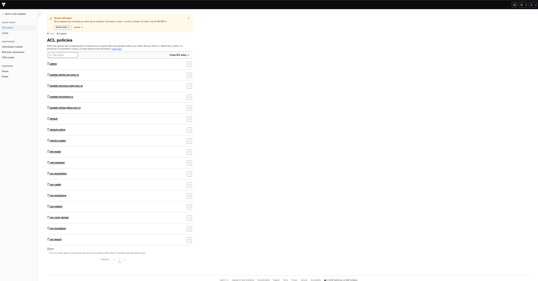
Task: Open more-actions menu for pki-reader
Action: point(189,152)
